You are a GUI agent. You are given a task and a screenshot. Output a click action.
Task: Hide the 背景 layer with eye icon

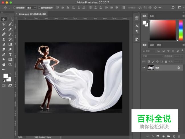[x=144, y=68]
